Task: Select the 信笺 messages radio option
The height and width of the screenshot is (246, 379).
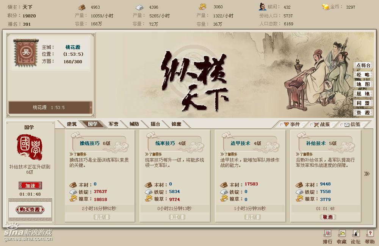Action: coord(341,125)
